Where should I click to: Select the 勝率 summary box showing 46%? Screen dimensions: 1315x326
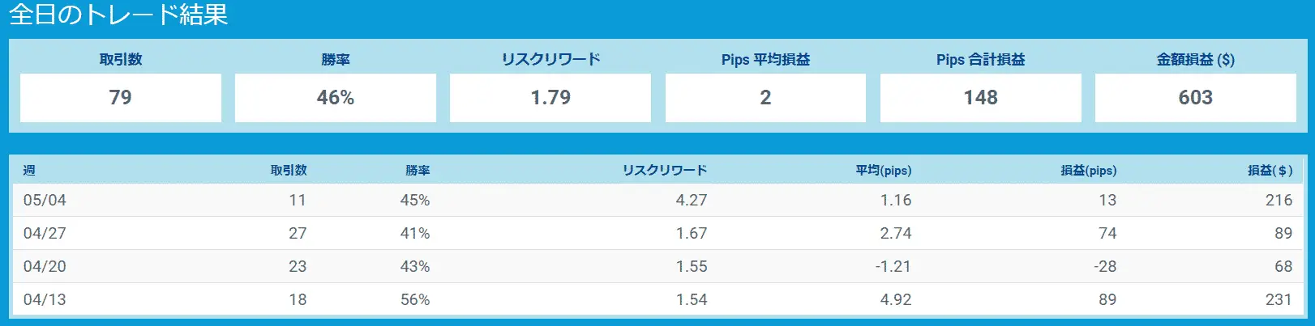(336, 98)
